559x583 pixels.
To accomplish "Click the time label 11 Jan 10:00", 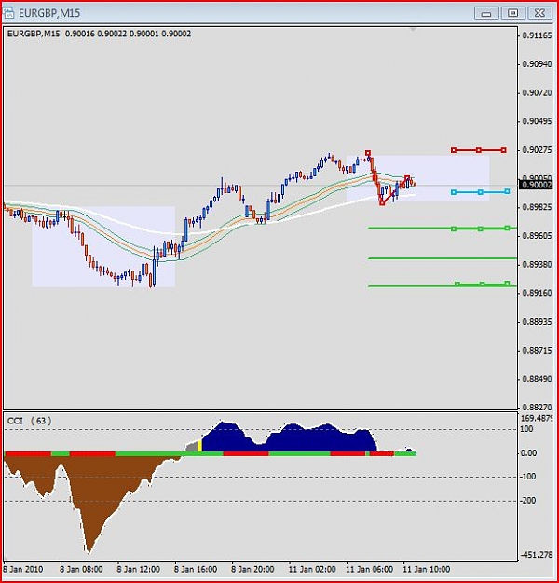I will tap(427, 569).
